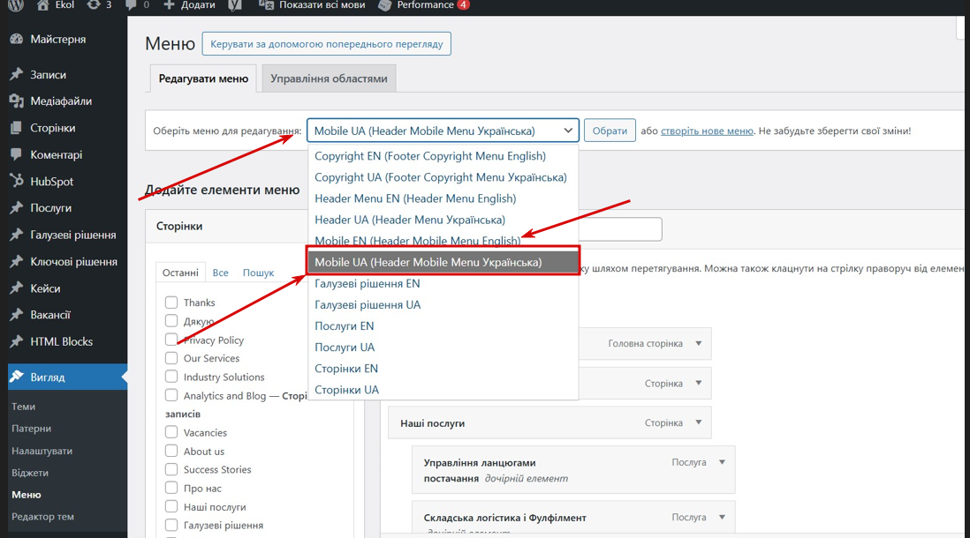Expand the Наші послуги menu item arrow
Image resolution: width=970 pixels, height=538 pixels.
pos(699,422)
